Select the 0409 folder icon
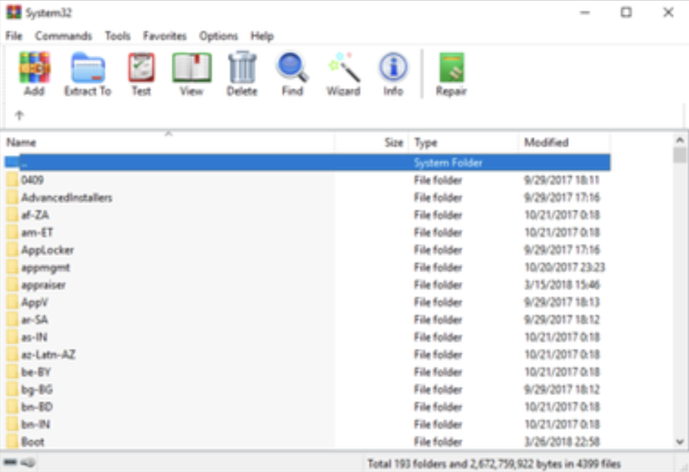Image resolution: width=689 pixels, height=472 pixels. point(12,180)
